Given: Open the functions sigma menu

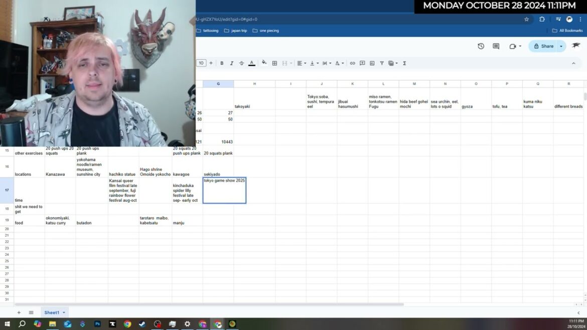Looking at the screenshot, I should pyautogui.click(x=404, y=63).
